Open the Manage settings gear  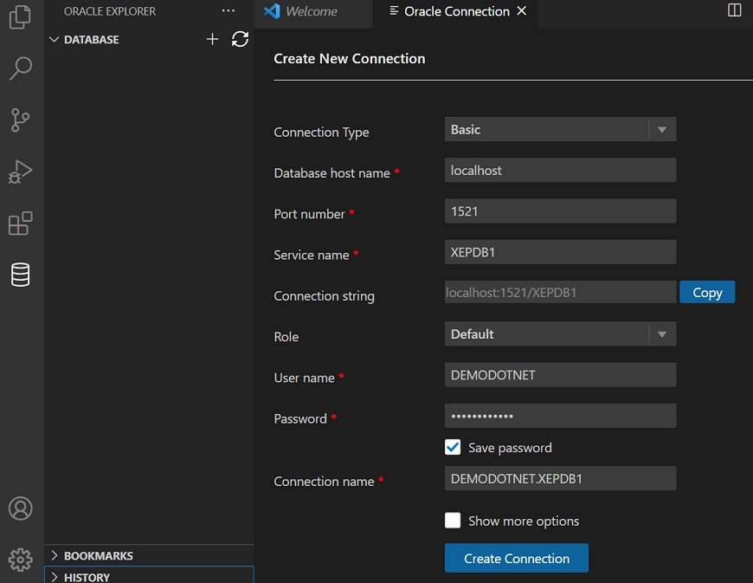pyautogui.click(x=20, y=559)
